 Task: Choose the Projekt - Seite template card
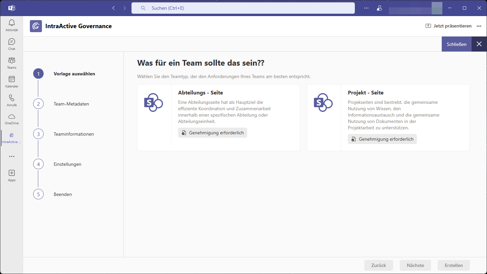pyautogui.click(x=388, y=117)
